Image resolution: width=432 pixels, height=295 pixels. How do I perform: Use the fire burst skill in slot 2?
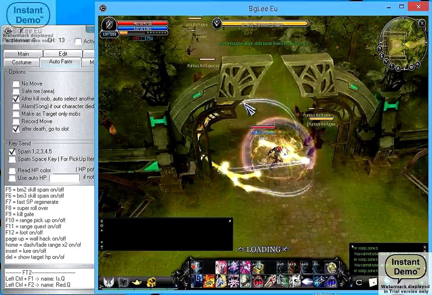point(208,281)
